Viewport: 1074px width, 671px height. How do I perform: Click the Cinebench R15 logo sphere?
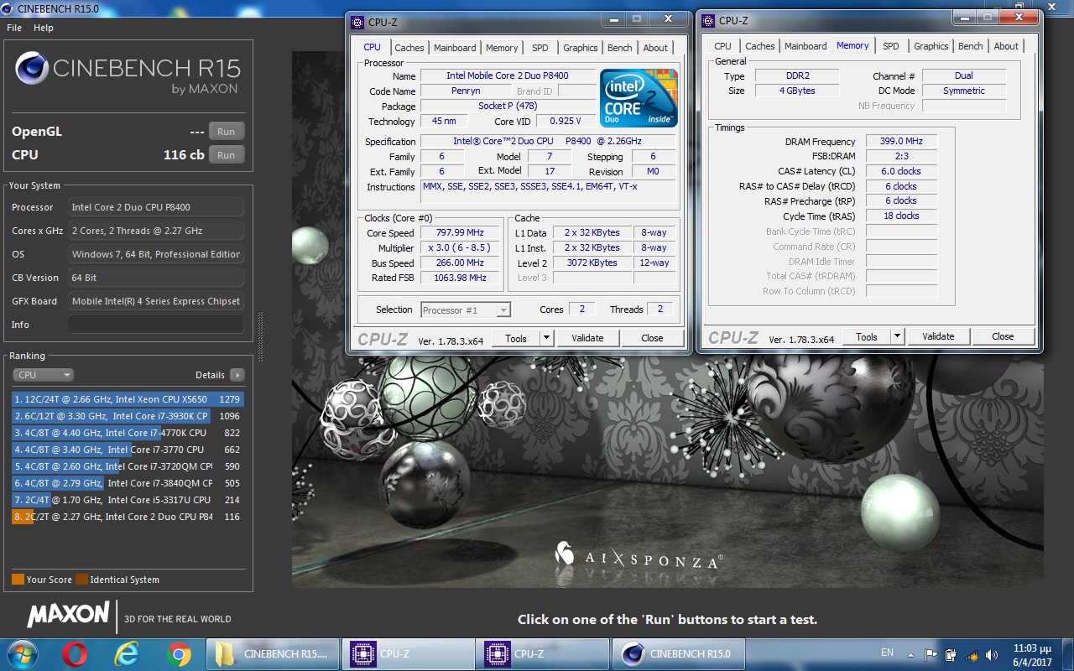32,69
